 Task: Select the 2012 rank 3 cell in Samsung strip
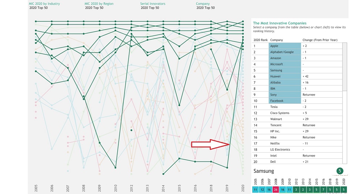(x=296, y=190)
